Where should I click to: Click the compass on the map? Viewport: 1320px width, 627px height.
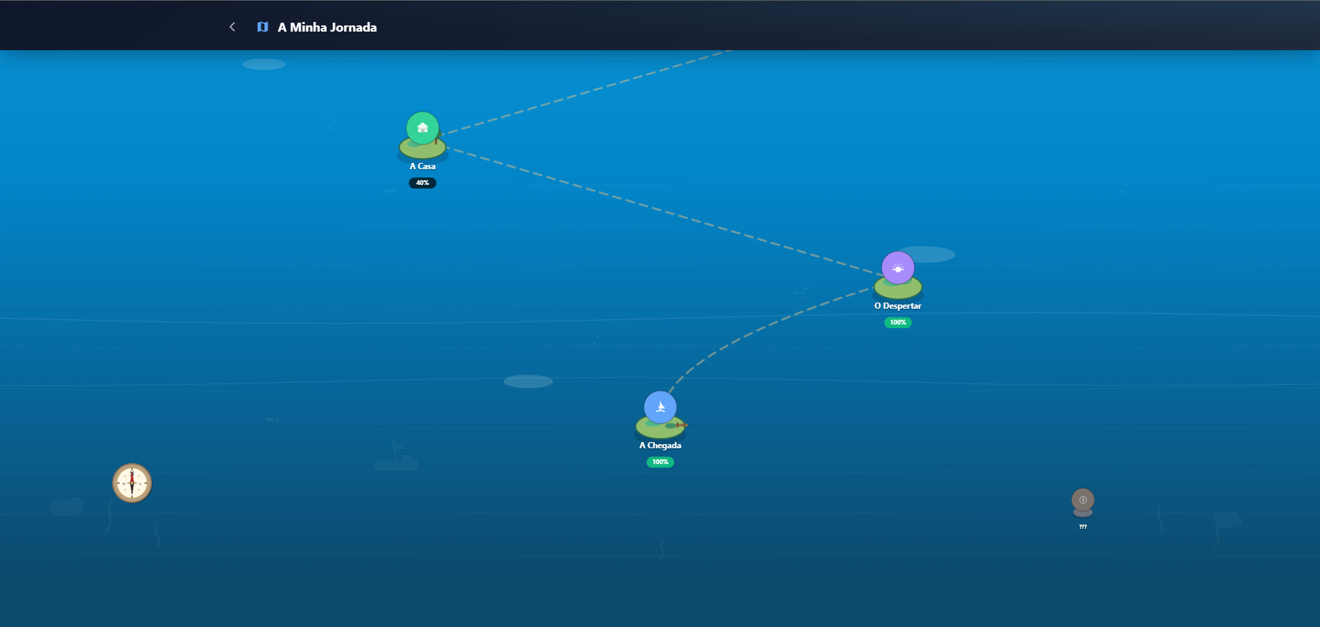click(132, 483)
